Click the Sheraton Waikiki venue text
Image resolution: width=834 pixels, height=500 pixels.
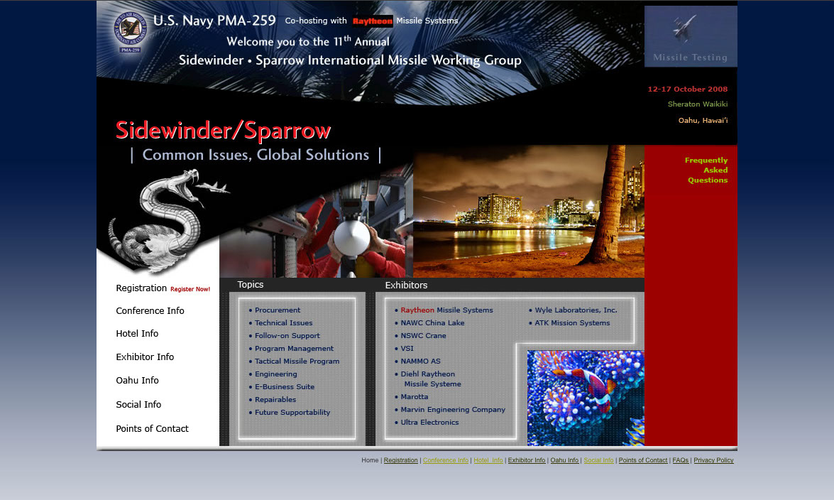[698, 104]
